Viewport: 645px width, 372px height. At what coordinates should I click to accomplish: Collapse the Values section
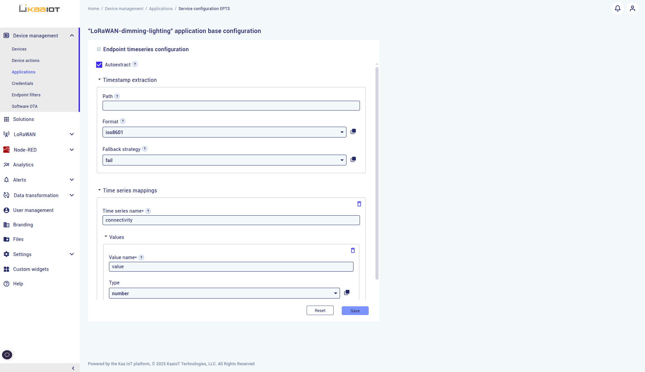point(106,237)
